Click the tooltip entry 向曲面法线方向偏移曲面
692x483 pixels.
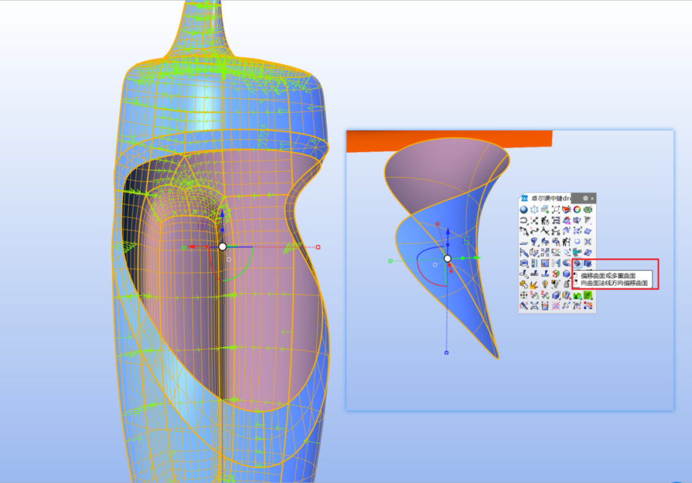point(614,283)
